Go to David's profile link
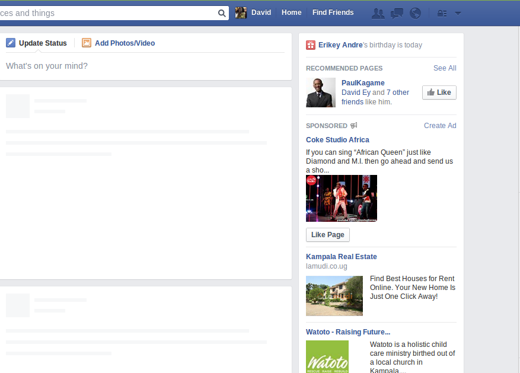520x373 pixels. pos(261,12)
